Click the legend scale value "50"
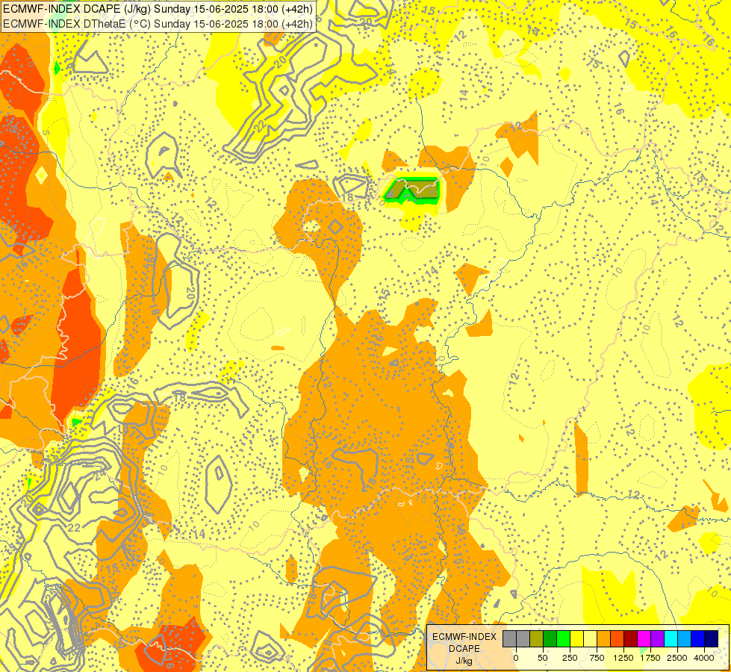Viewport: 731px width, 672px height. [x=543, y=658]
